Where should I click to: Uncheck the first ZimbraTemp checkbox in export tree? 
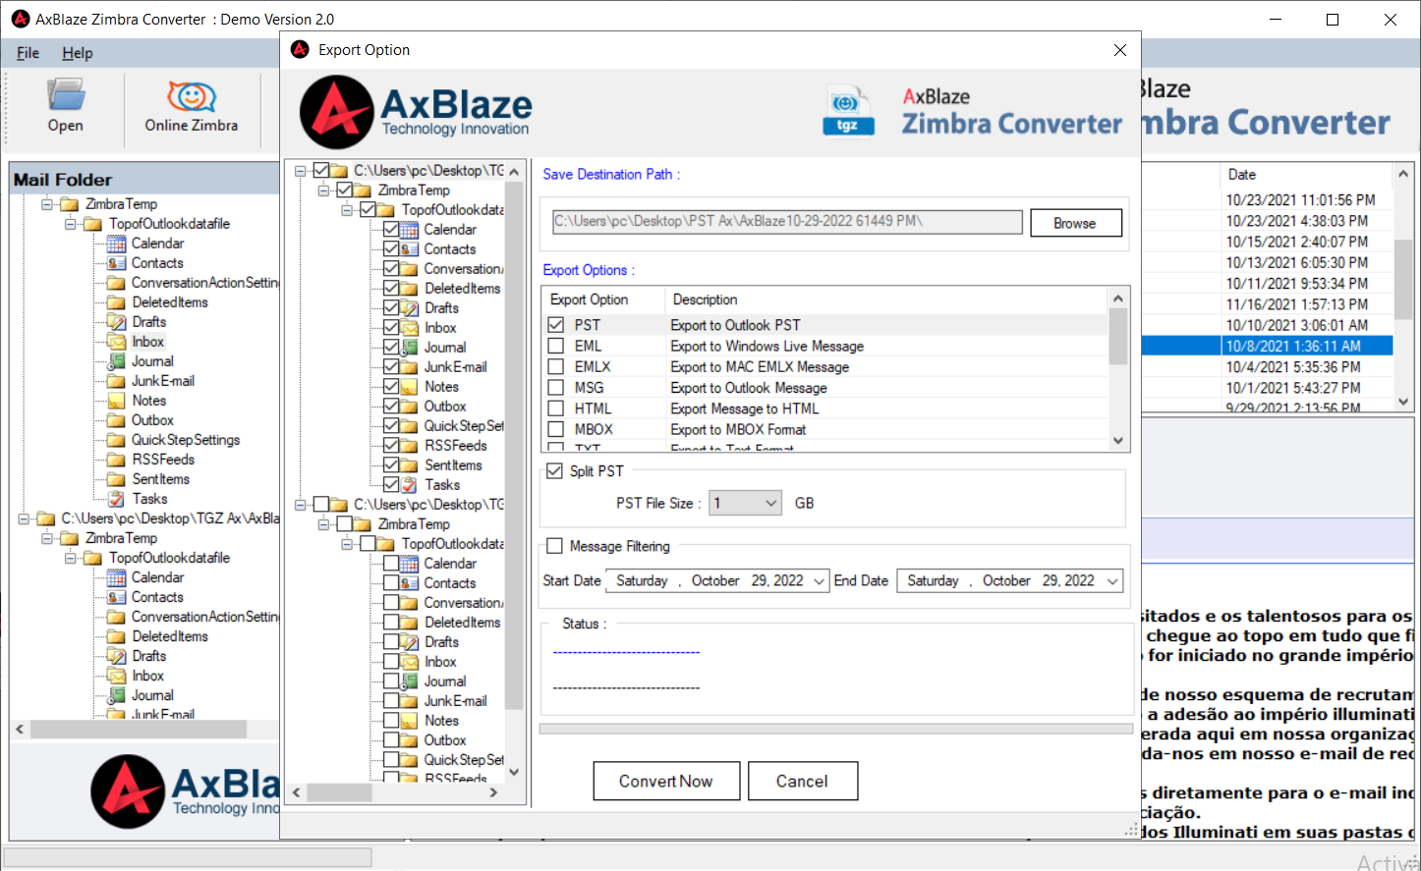[344, 191]
